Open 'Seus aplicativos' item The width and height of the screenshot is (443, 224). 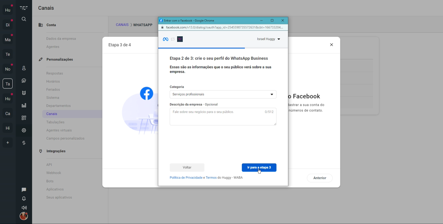(59, 197)
